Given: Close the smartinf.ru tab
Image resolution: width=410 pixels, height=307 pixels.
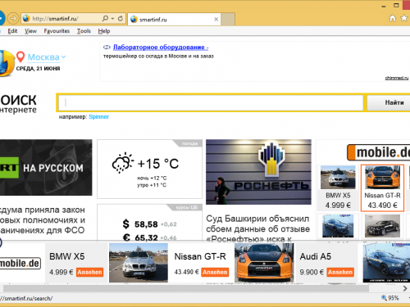Looking at the screenshot, I should tap(216, 19).
